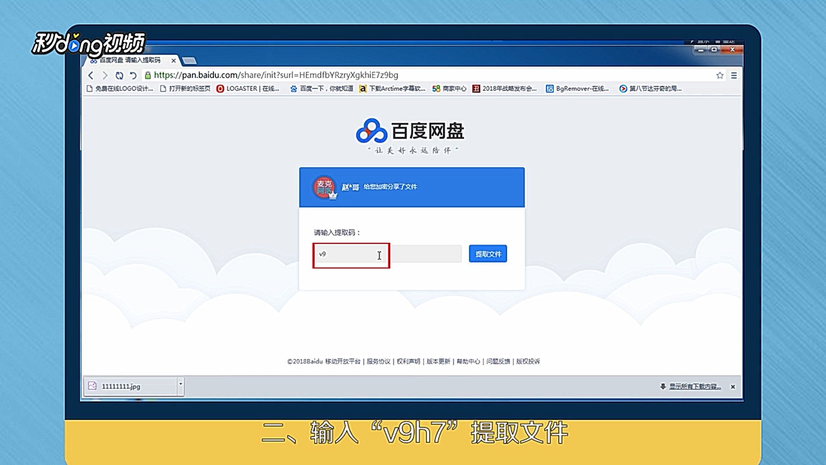The width and height of the screenshot is (826, 465).
Task: Open the 移动开放平台 footer link
Action: point(343,361)
